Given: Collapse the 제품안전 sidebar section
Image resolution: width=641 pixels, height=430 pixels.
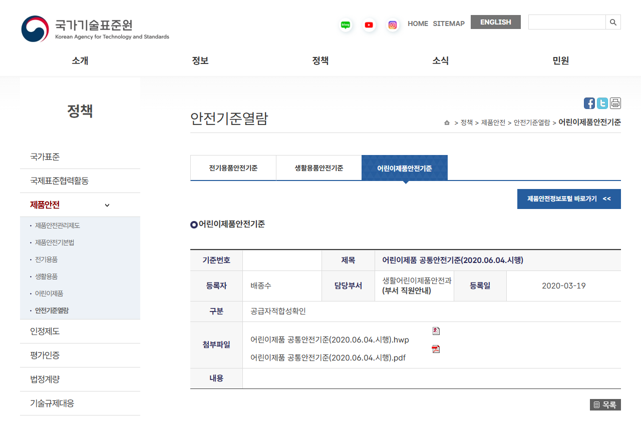Looking at the screenshot, I should [x=107, y=205].
